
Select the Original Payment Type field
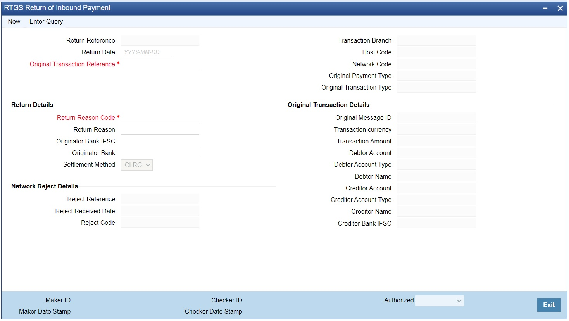point(436,76)
